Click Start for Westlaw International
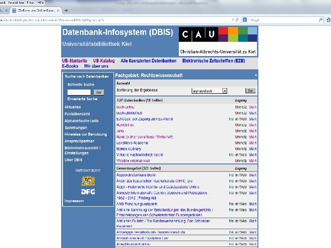Viewport: 331px width, 248px height. coord(253,161)
